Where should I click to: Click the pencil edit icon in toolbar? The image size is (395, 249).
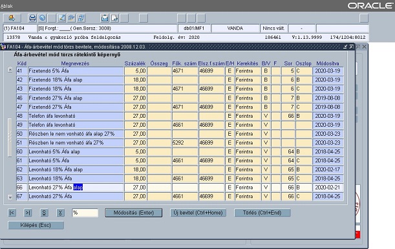(x=61, y=18)
